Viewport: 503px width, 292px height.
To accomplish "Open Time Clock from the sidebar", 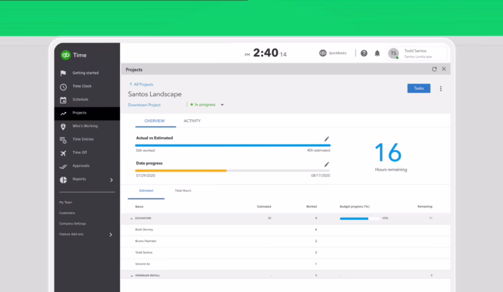I will 81,86.
